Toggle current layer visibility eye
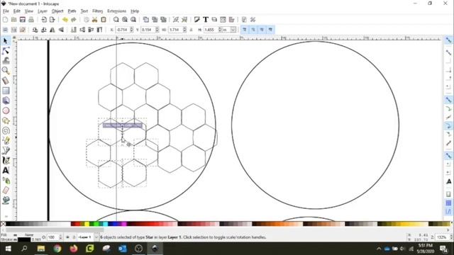Screen dimensions: 454x255 [67, 237]
